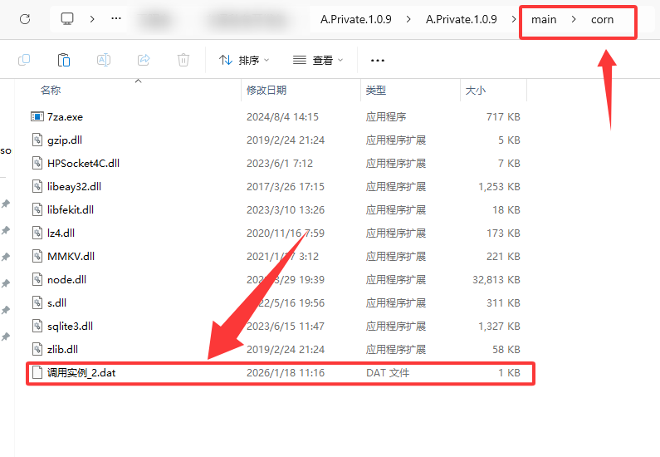Click the 2024/8/4 14:15 date of 7za.exe
Viewport: 660px width, 457px height.
pos(282,116)
